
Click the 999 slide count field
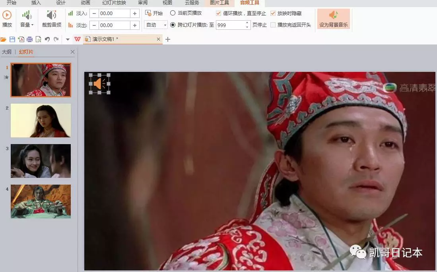coord(231,25)
